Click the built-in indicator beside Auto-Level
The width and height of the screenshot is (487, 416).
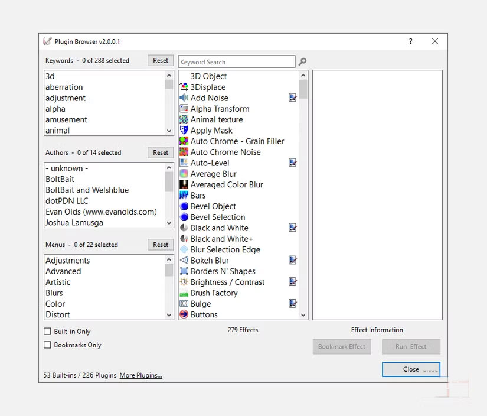pyautogui.click(x=292, y=162)
